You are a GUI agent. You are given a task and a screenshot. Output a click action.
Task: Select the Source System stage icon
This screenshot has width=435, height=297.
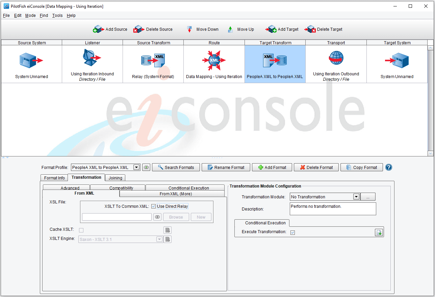31,61
